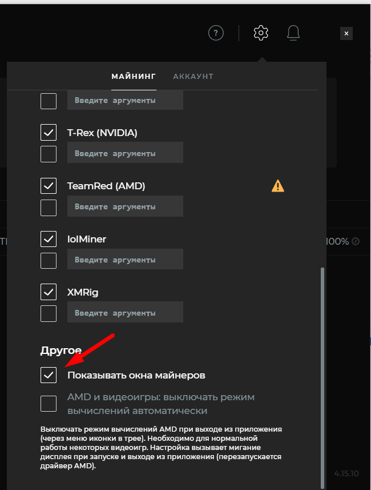Enable the arguments checkbox under T-Rex
Image resolution: width=371 pixels, height=490 pixels.
49,154
